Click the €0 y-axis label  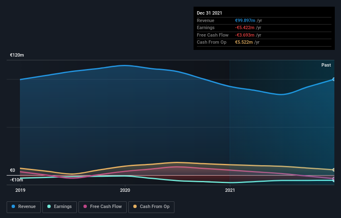tap(12, 170)
